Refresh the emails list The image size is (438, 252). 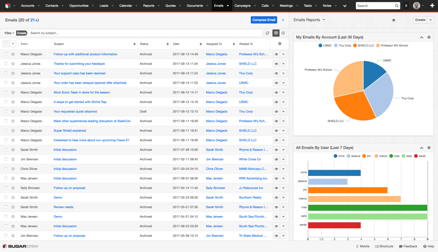(267, 33)
